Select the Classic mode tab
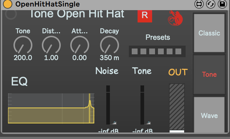This screenshot has width=230, height=139. 209,33
